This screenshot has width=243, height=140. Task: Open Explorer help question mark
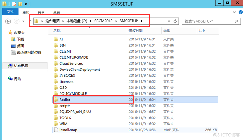(x=241, y=12)
